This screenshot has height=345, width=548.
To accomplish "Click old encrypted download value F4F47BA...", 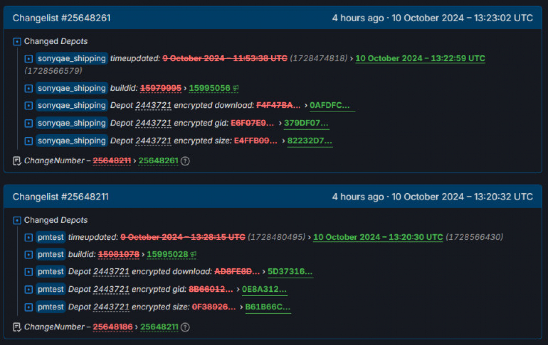I will pos(278,105).
